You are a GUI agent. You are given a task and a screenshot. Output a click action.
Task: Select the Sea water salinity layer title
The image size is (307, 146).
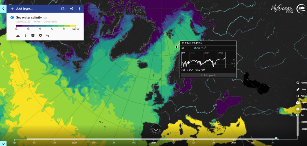coord(29,17)
